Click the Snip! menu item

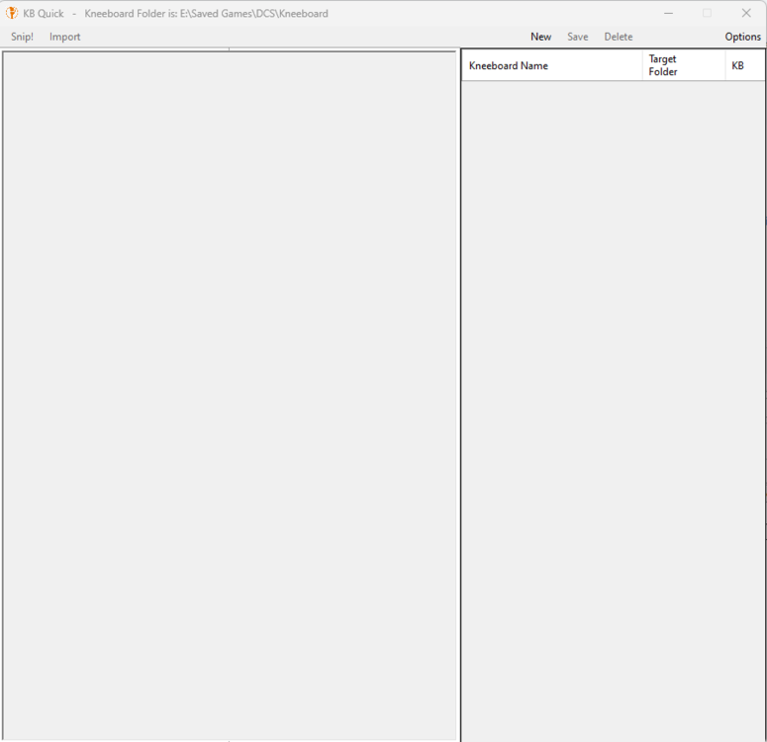(22, 37)
